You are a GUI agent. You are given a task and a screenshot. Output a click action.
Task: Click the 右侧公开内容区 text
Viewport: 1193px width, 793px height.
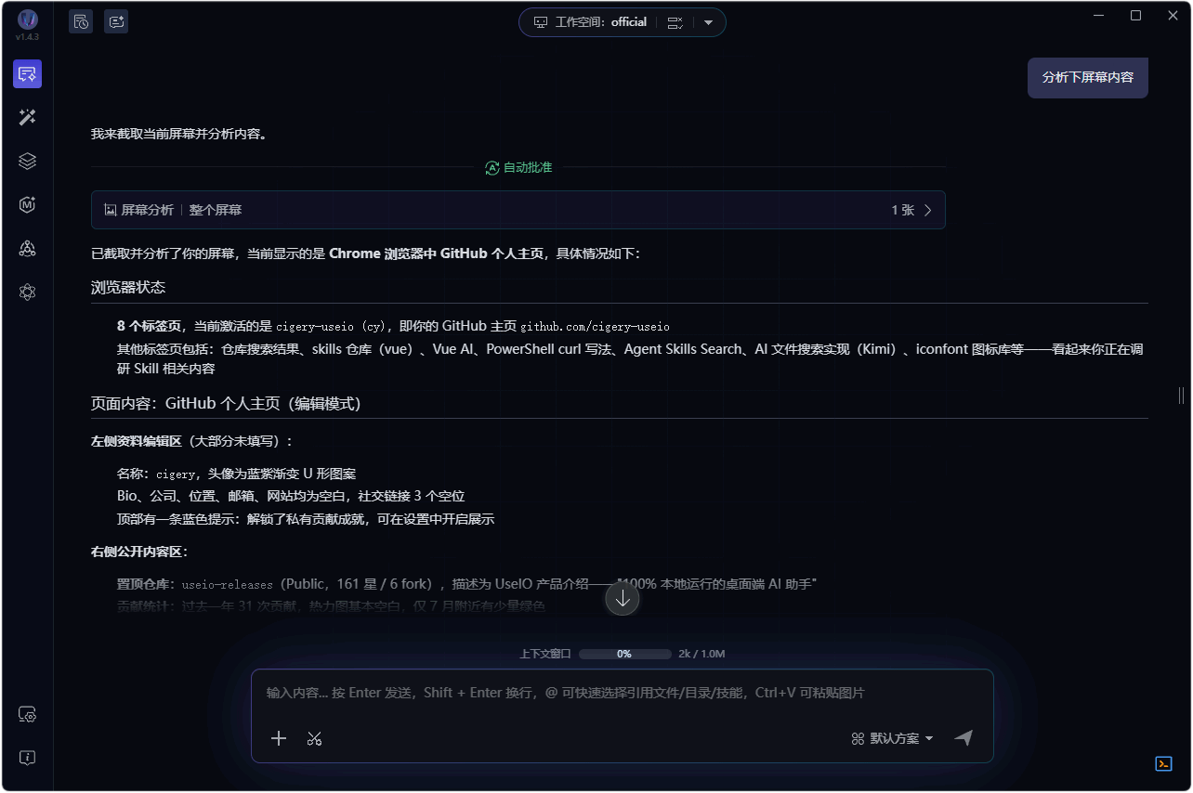coord(139,552)
